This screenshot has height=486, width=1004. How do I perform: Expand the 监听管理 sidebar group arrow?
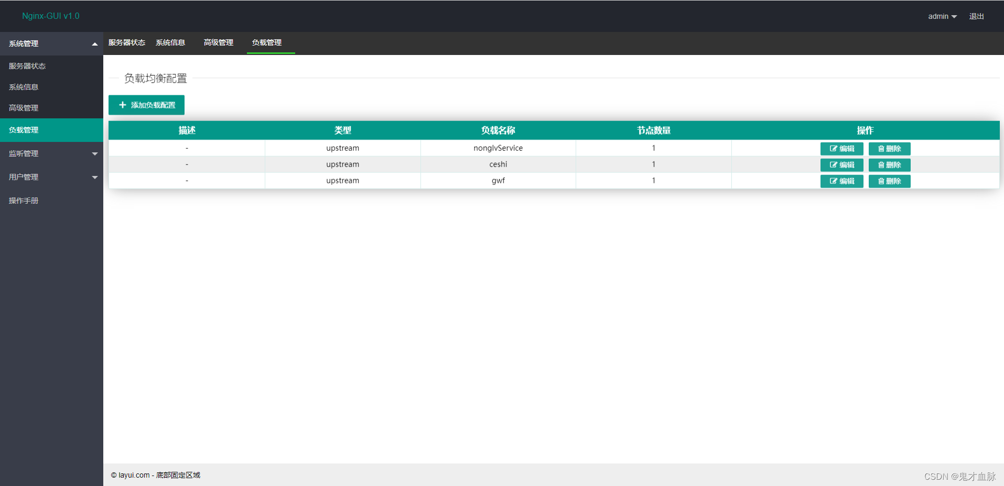pyautogui.click(x=95, y=154)
